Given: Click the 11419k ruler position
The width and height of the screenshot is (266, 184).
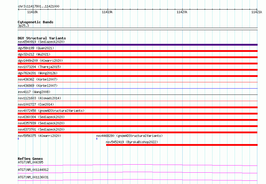Looking at the screenshot, I should tap(107, 12).
